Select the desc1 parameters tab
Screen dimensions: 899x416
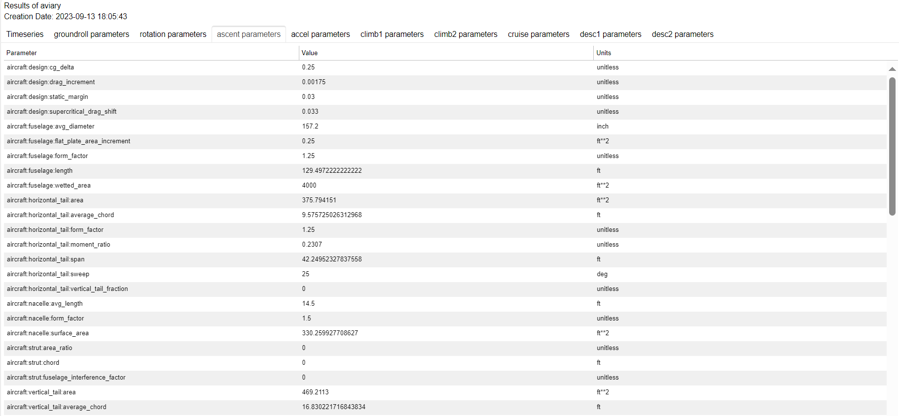(x=611, y=34)
